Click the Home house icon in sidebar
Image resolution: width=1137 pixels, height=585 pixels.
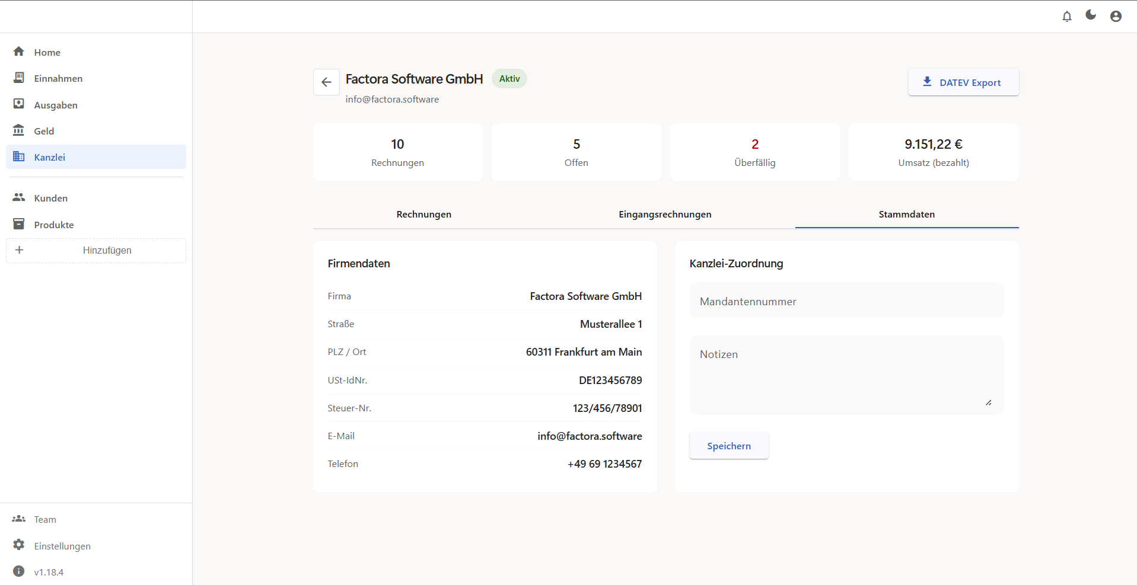coord(19,52)
